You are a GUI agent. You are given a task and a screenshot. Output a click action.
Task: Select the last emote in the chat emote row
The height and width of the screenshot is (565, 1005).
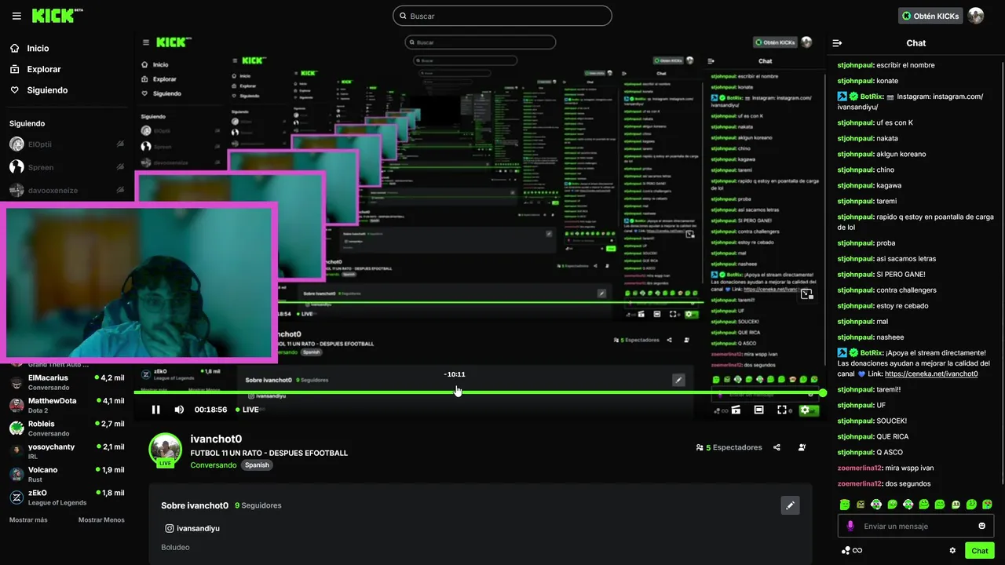pyautogui.click(x=987, y=504)
